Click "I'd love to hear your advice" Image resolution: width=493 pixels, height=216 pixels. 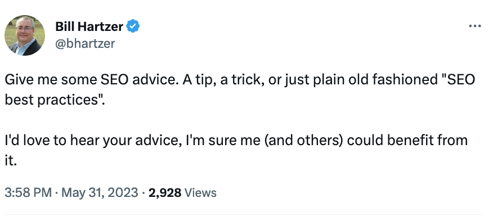(x=93, y=141)
